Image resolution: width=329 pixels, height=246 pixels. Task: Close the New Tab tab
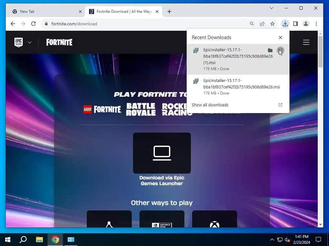(80, 12)
